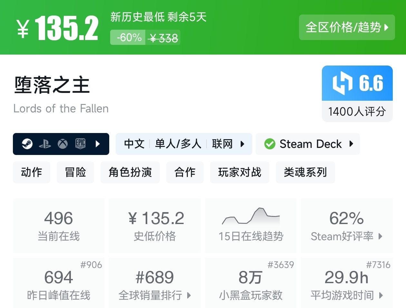Click the crossed-out ¥338 original price
Screen dimensions: 406x308
coord(164,38)
